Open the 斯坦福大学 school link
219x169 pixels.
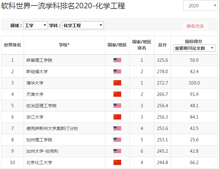click(37, 72)
